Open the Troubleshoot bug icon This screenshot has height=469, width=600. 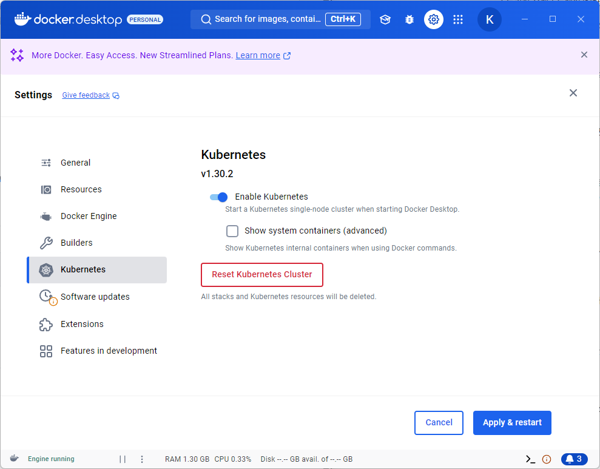click(x=410, y=19)
